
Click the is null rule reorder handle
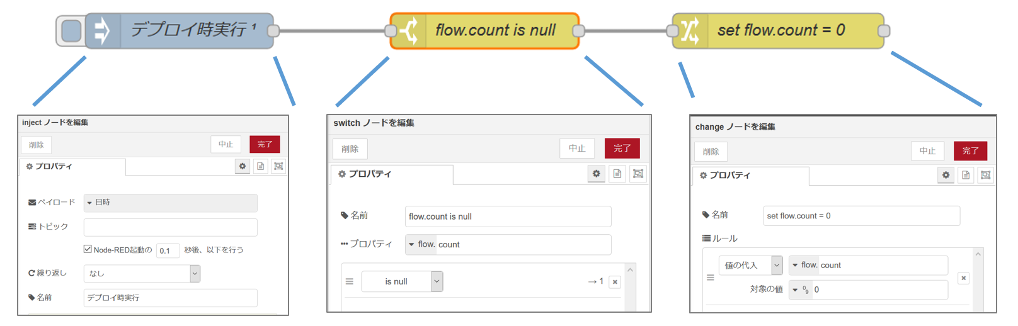coord(350,282)
